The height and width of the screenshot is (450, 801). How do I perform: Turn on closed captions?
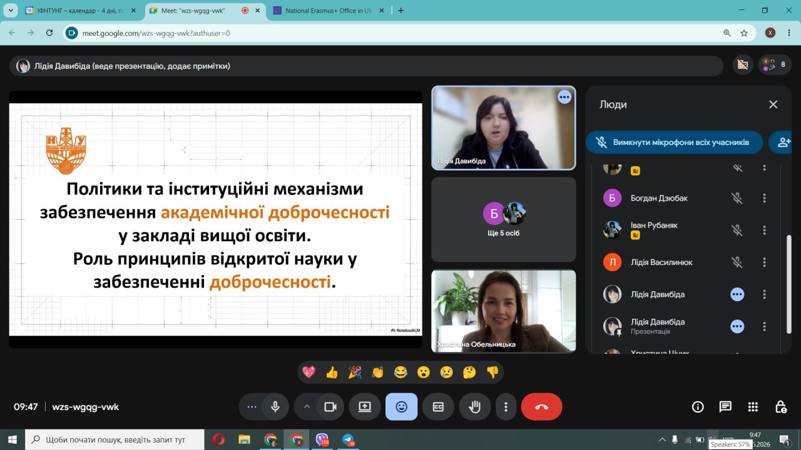[438, 407]
